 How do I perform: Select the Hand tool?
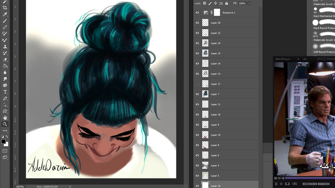click(x=5, y=118)
